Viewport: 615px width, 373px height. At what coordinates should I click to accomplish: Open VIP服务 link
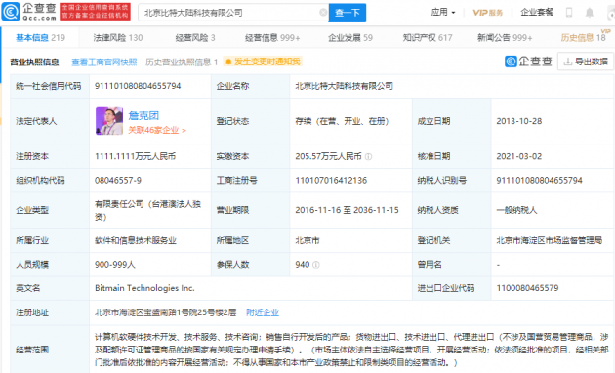point(487,13)
